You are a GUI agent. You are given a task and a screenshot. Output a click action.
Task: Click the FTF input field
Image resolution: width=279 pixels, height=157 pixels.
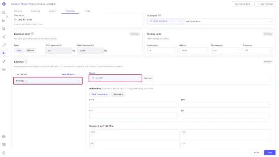(x=225, y=116)
